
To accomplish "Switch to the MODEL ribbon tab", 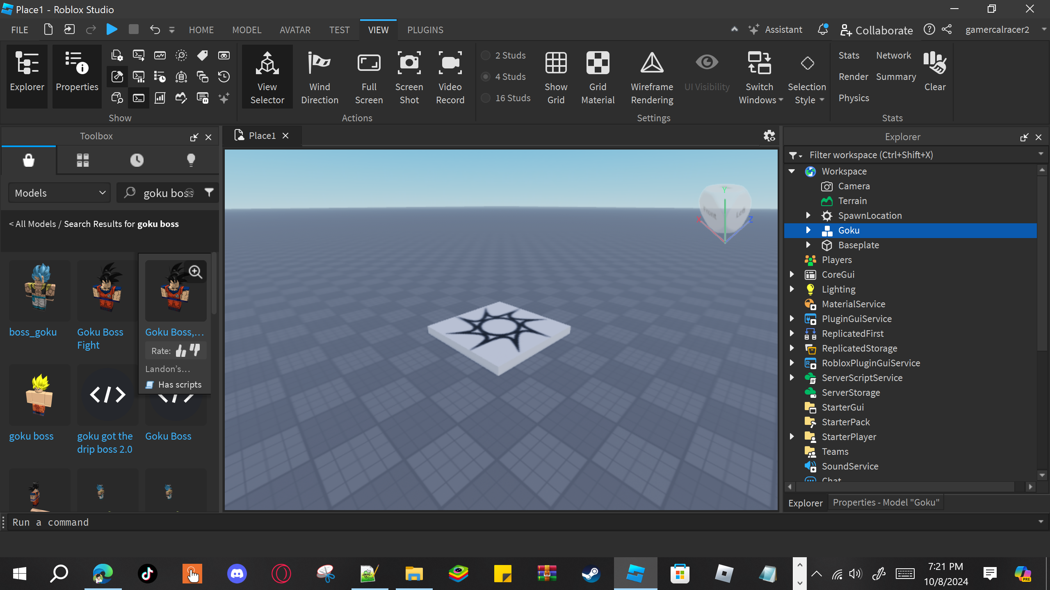I will pyautogui.click(x=247, y=30).
